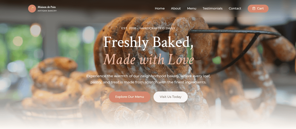
Task: Click the shopping bag icon in Cart
Action: click(254, 8)
